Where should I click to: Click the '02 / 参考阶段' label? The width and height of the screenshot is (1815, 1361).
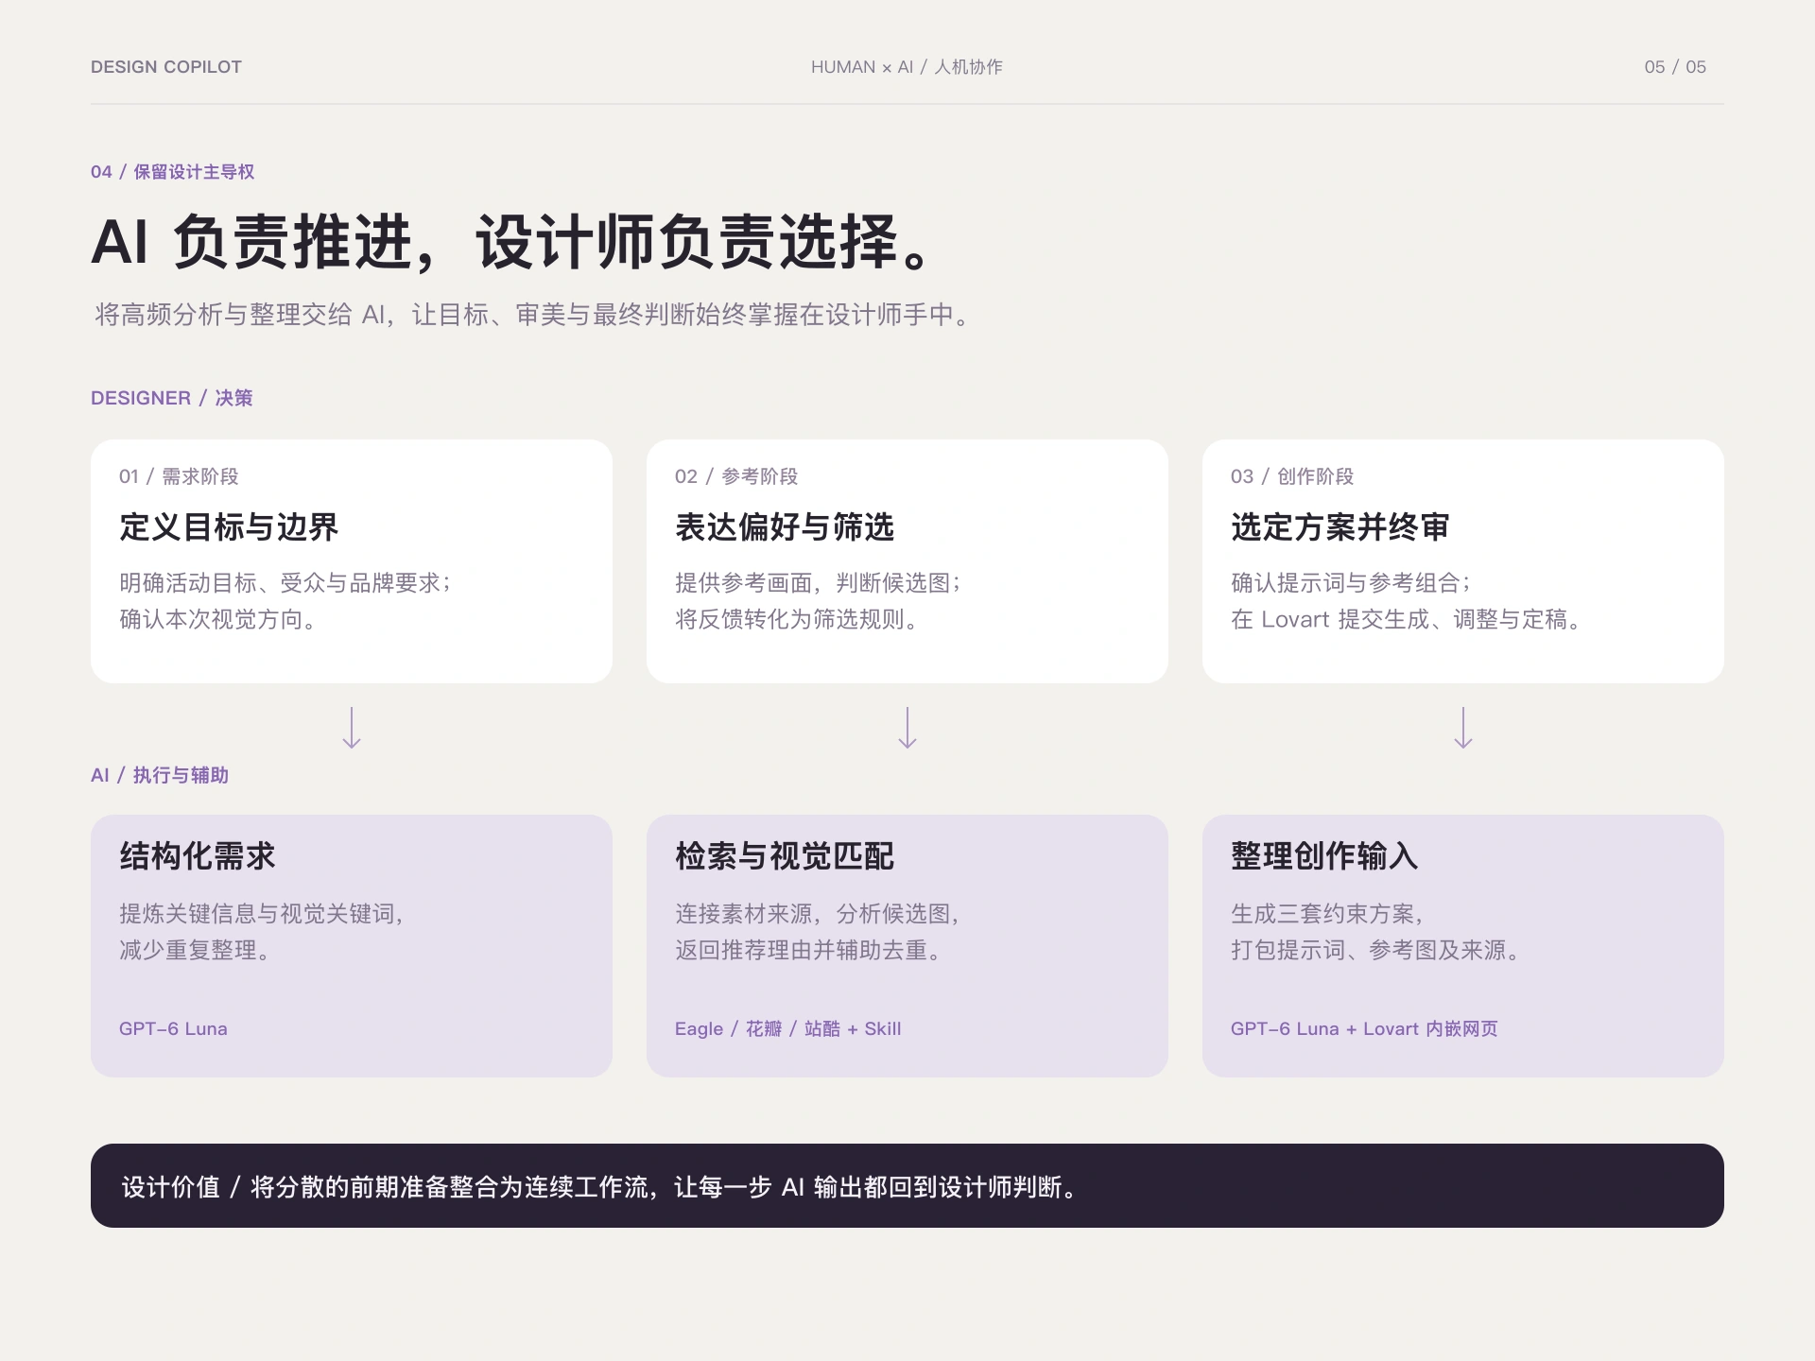[736, 476]
